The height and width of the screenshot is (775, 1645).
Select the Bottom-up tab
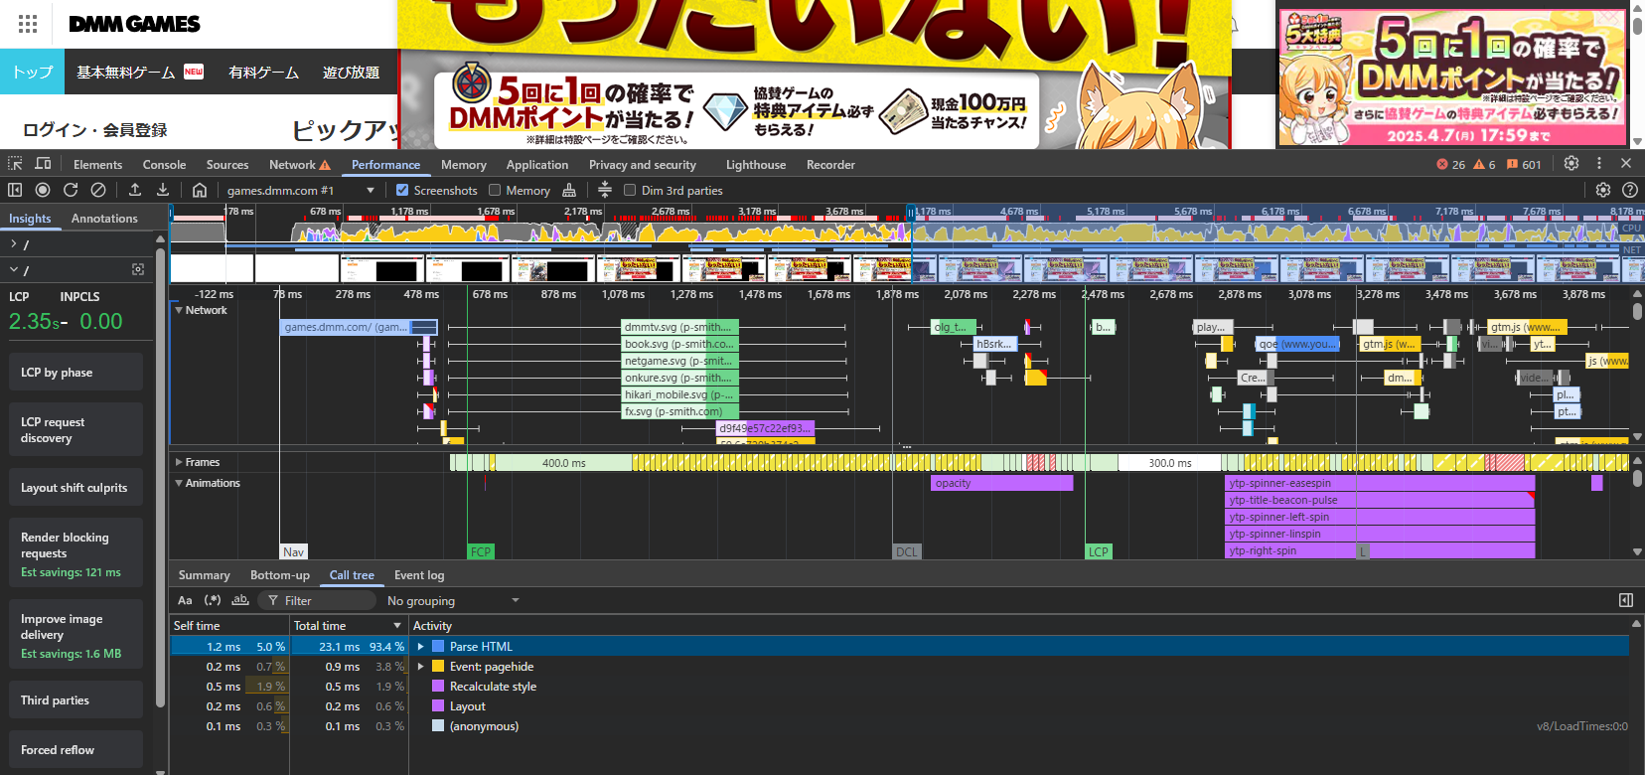[280, 575]
